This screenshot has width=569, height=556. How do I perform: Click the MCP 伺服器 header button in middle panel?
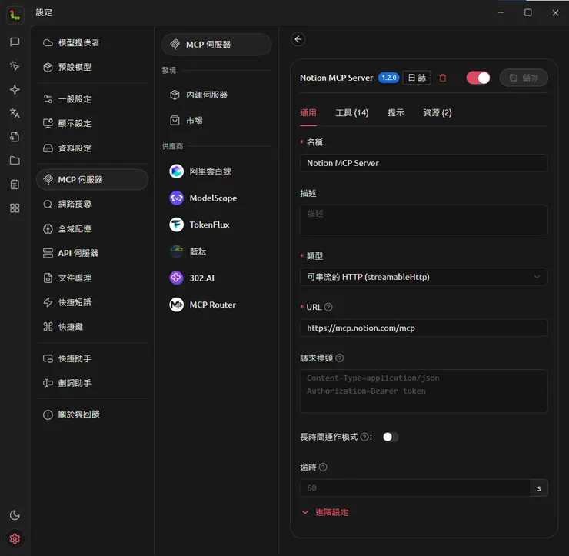coord(217,45)
